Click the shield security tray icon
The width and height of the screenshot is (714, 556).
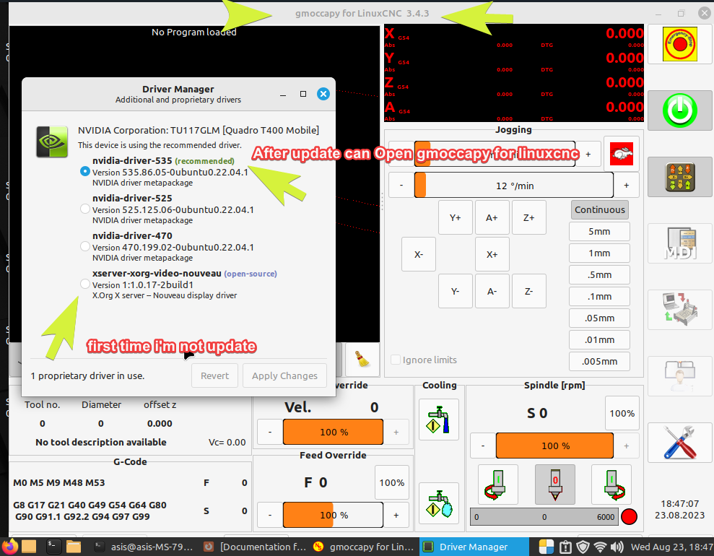pos(583,547)
